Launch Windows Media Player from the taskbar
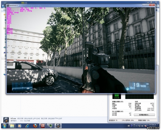The image size is (161, 130). 20,126
